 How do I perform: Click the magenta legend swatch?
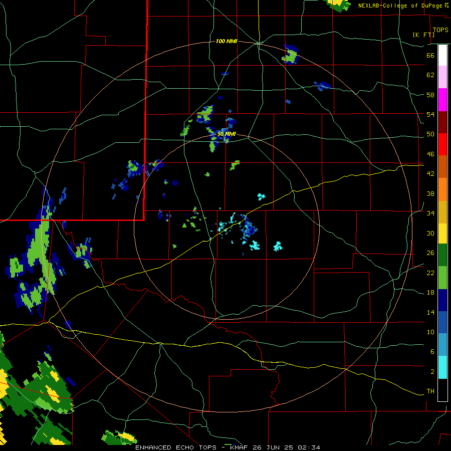442,100
